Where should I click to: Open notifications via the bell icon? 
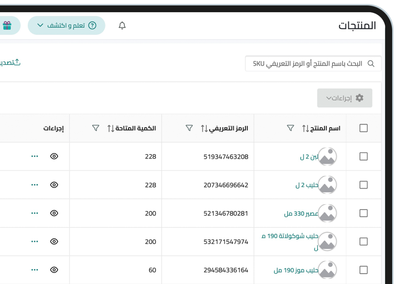122,25
